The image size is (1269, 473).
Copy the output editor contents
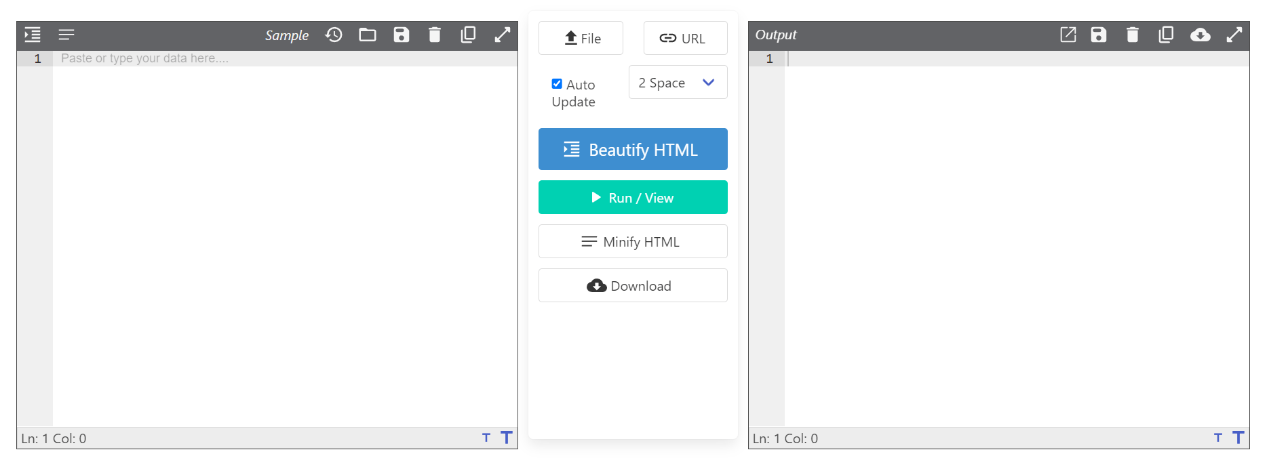point(1166,35)
